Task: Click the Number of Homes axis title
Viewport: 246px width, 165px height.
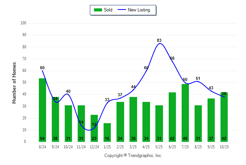Action: click(x=14, y=82)
